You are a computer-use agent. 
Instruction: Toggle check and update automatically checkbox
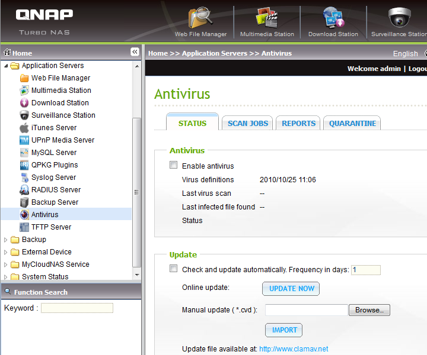[x=174, y=269]
